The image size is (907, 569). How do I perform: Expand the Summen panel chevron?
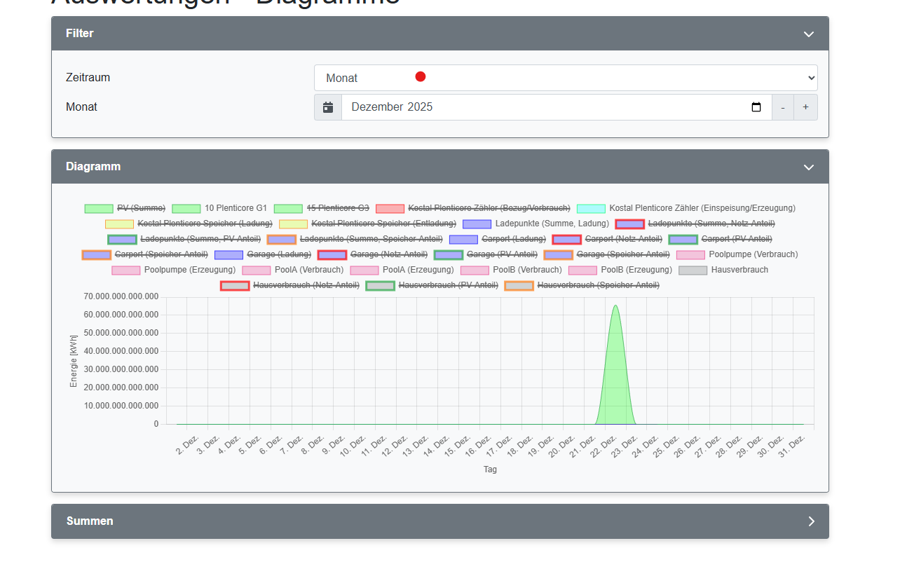click(811, 521)
